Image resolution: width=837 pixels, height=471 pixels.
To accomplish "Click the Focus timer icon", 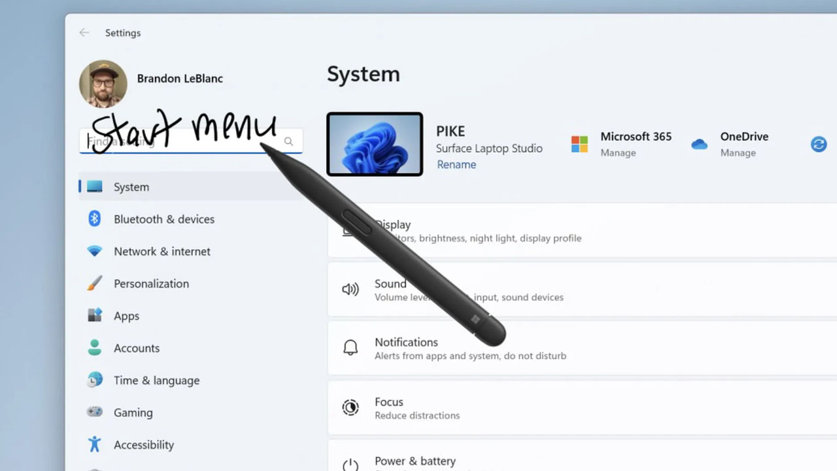I will click(x=350, y=408).
